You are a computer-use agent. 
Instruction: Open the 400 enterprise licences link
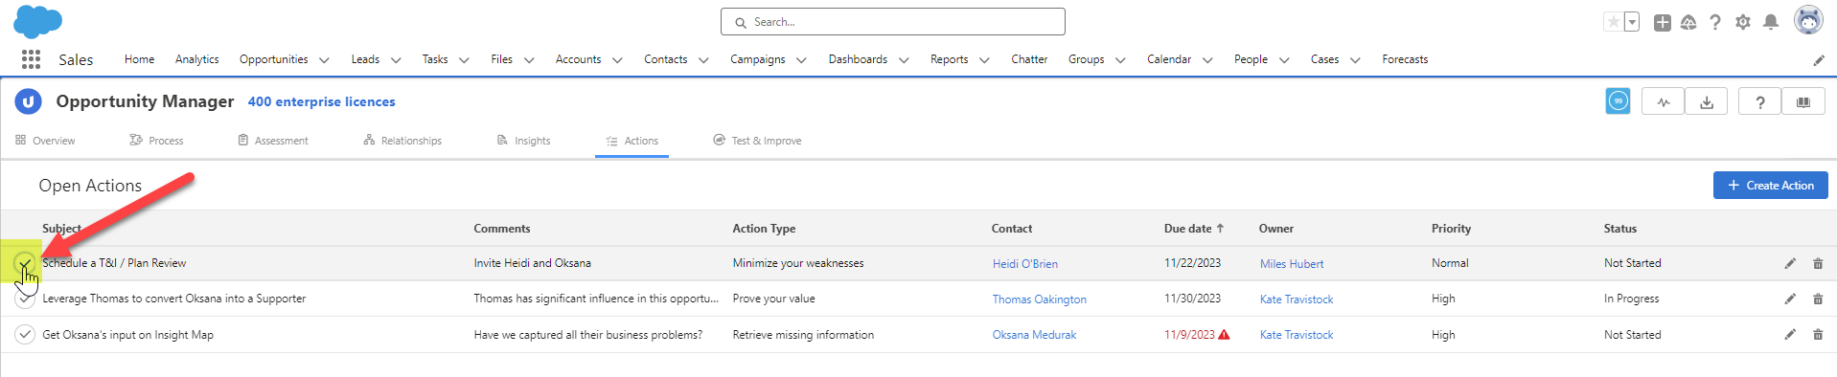coord(321,101)
